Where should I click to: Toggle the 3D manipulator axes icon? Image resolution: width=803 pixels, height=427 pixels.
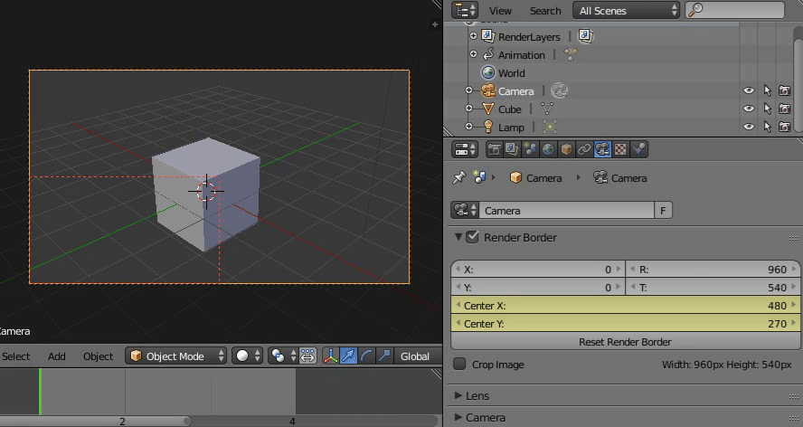pyautogui.click(x=329, y=356)
